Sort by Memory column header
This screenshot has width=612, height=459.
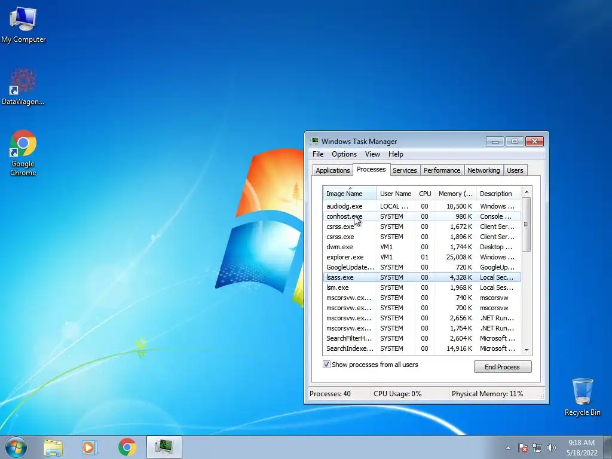(x=455, y=194)
